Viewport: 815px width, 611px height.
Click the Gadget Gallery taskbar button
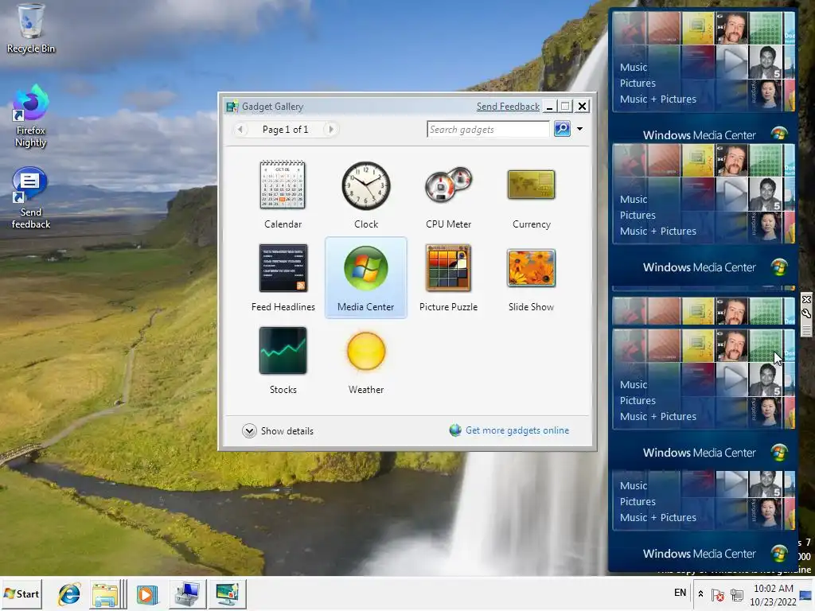[x=227, y=593]
